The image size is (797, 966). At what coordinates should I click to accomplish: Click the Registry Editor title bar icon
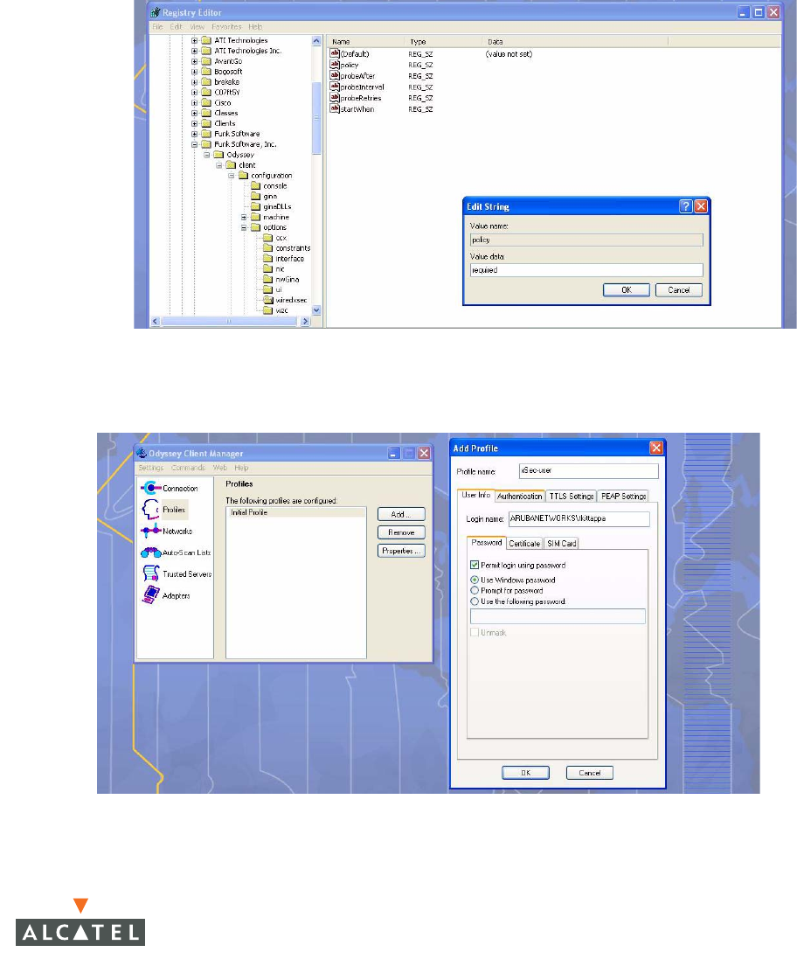[156, 12]
